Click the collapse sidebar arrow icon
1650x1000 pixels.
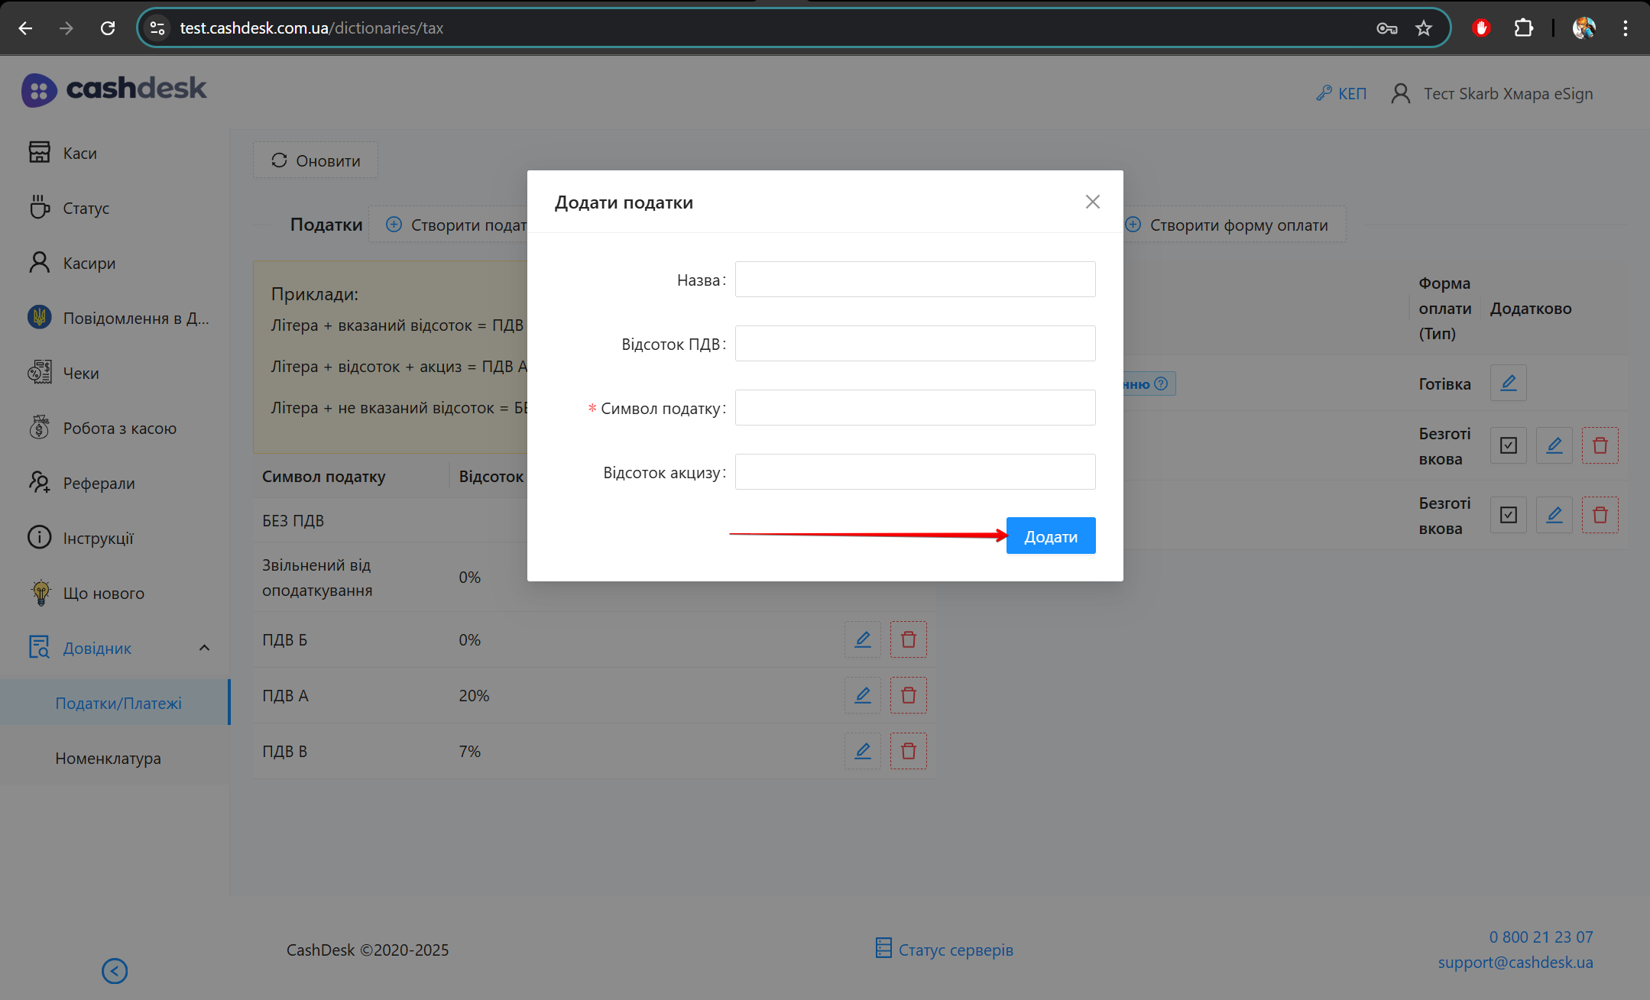point(115,971)
